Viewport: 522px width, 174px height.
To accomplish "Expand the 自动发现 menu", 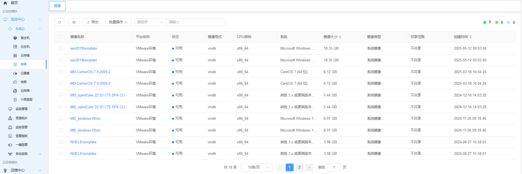I will click(x=40, y=154).
